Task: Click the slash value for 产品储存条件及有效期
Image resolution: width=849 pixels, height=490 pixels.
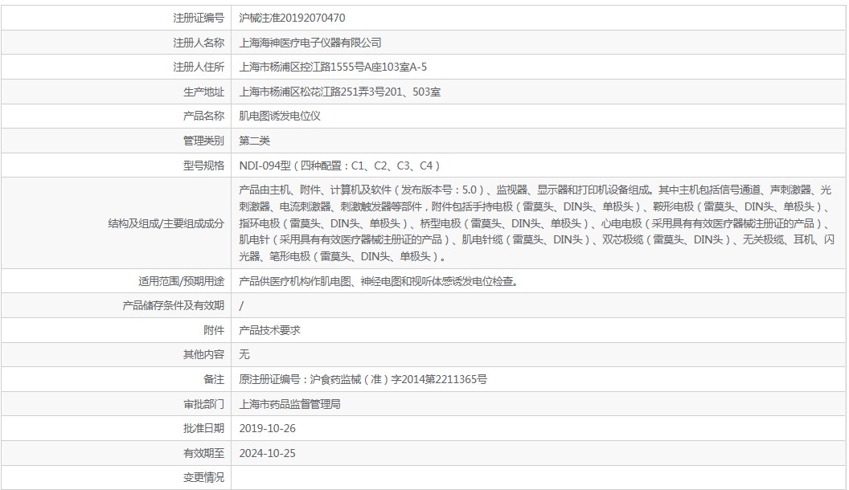Action: tap(241, 306)
